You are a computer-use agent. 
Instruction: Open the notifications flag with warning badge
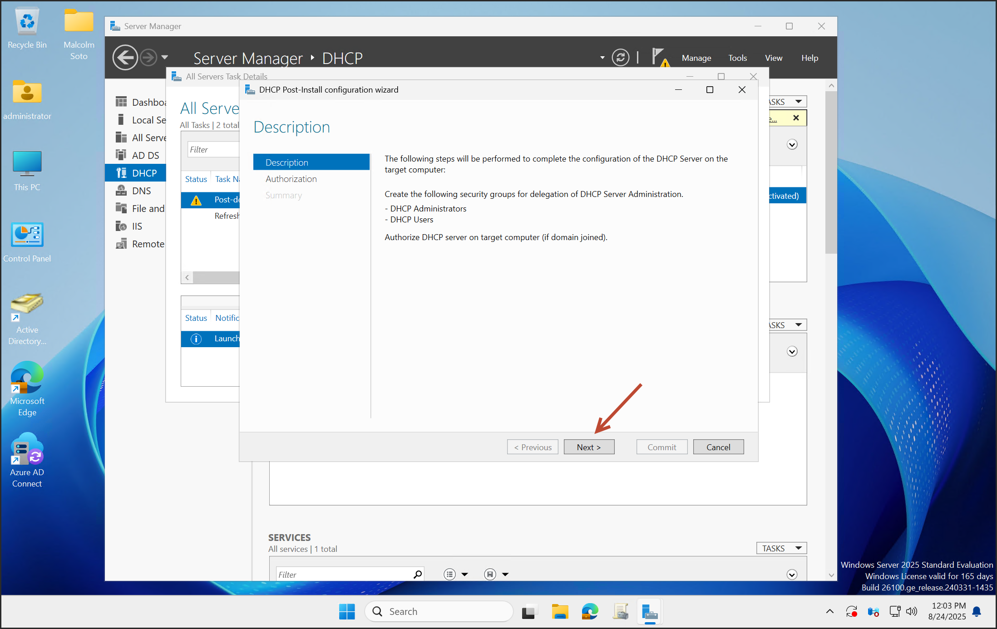pos(659,56)
